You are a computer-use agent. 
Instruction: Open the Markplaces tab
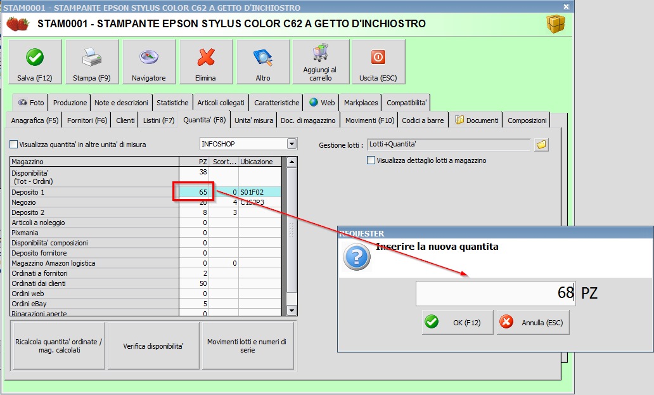tap(361, 103)
